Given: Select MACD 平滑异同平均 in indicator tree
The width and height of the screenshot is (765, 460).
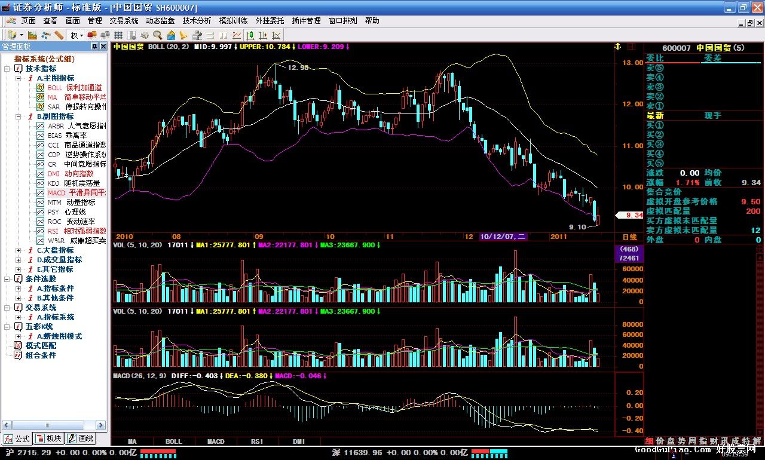Looking at the screenshot, I should coord(76,193).
